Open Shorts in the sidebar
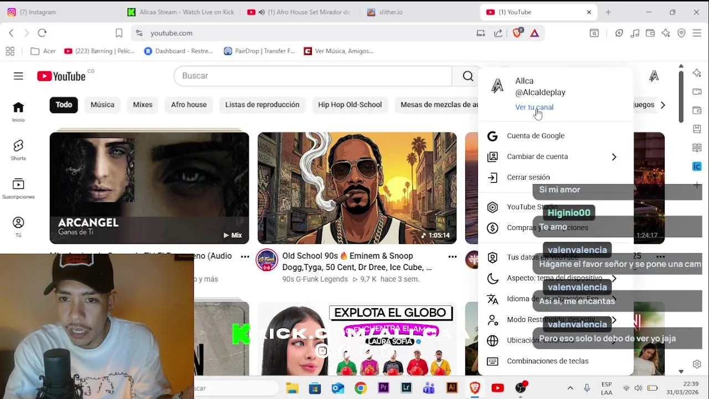The width and height of the screenshot is (709, 399). coord(18,150)
